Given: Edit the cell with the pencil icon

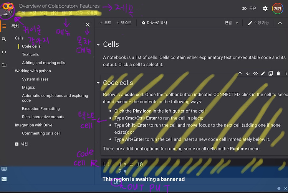Looking at the screenshot, I should click(x=263, y=74).
